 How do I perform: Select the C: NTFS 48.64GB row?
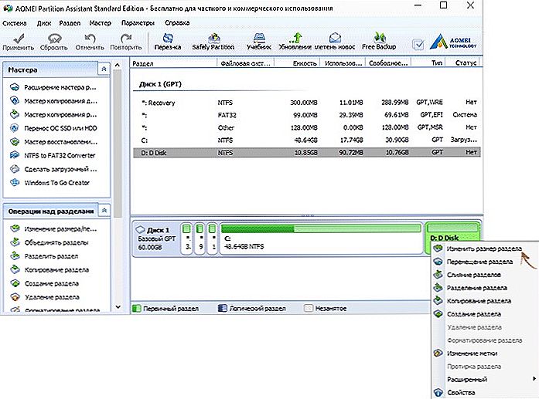pos(307,140)
